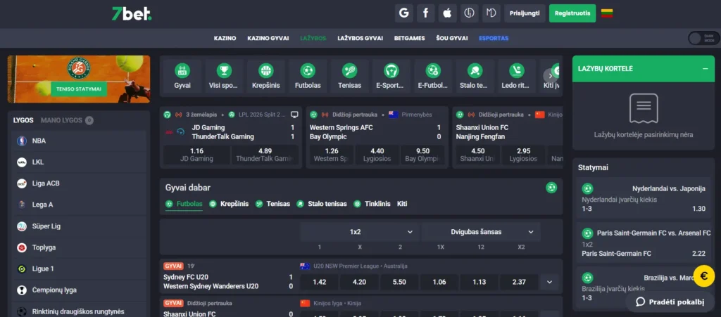Viewport: 721px width, 317px height.
Task: Click the stream monitor icon for LPL match
Action: coord(295,115)
